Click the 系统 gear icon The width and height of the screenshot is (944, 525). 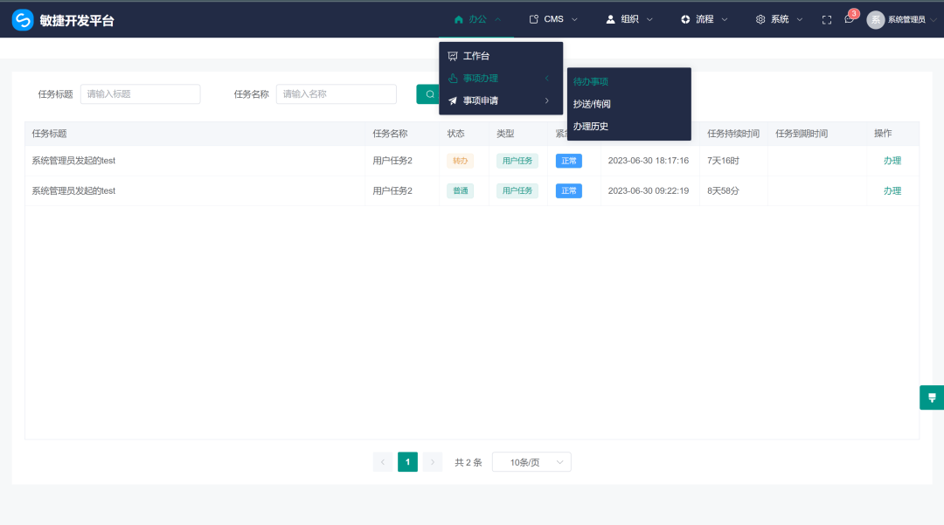[760, 18]
